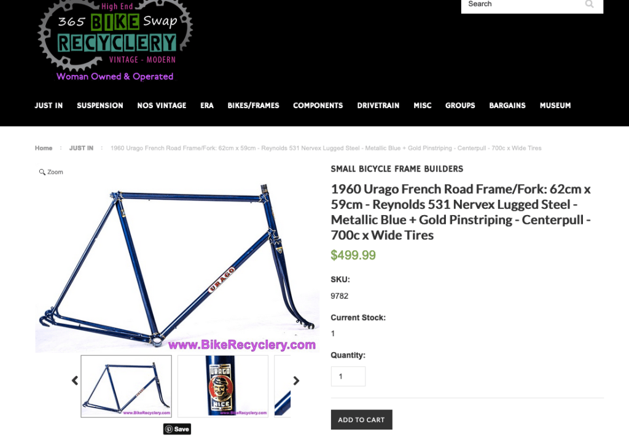Click the Pinterest Save button
Screen dimensions: 629x437
click(177, 429)
